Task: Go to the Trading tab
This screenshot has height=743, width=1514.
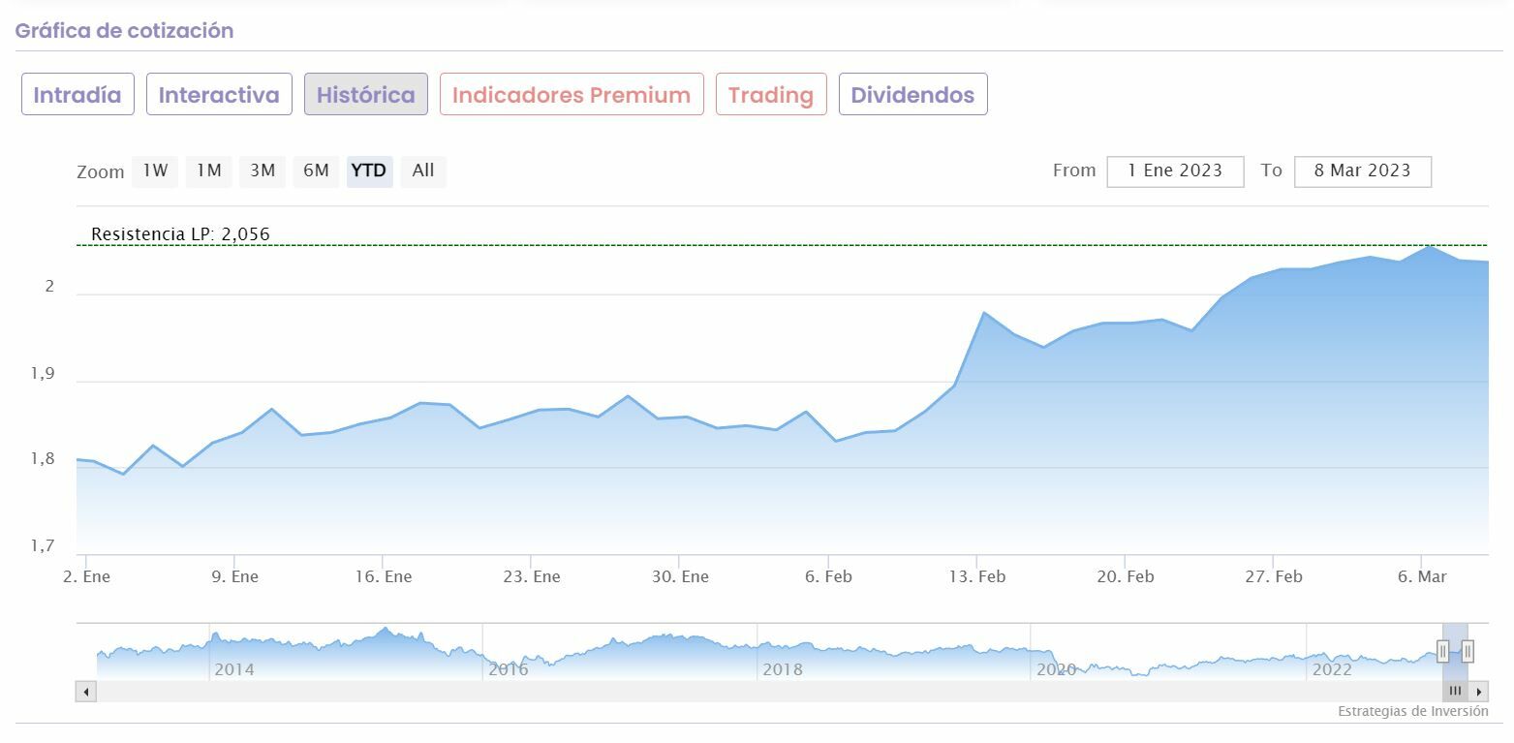Action: [x=771, y=95]
